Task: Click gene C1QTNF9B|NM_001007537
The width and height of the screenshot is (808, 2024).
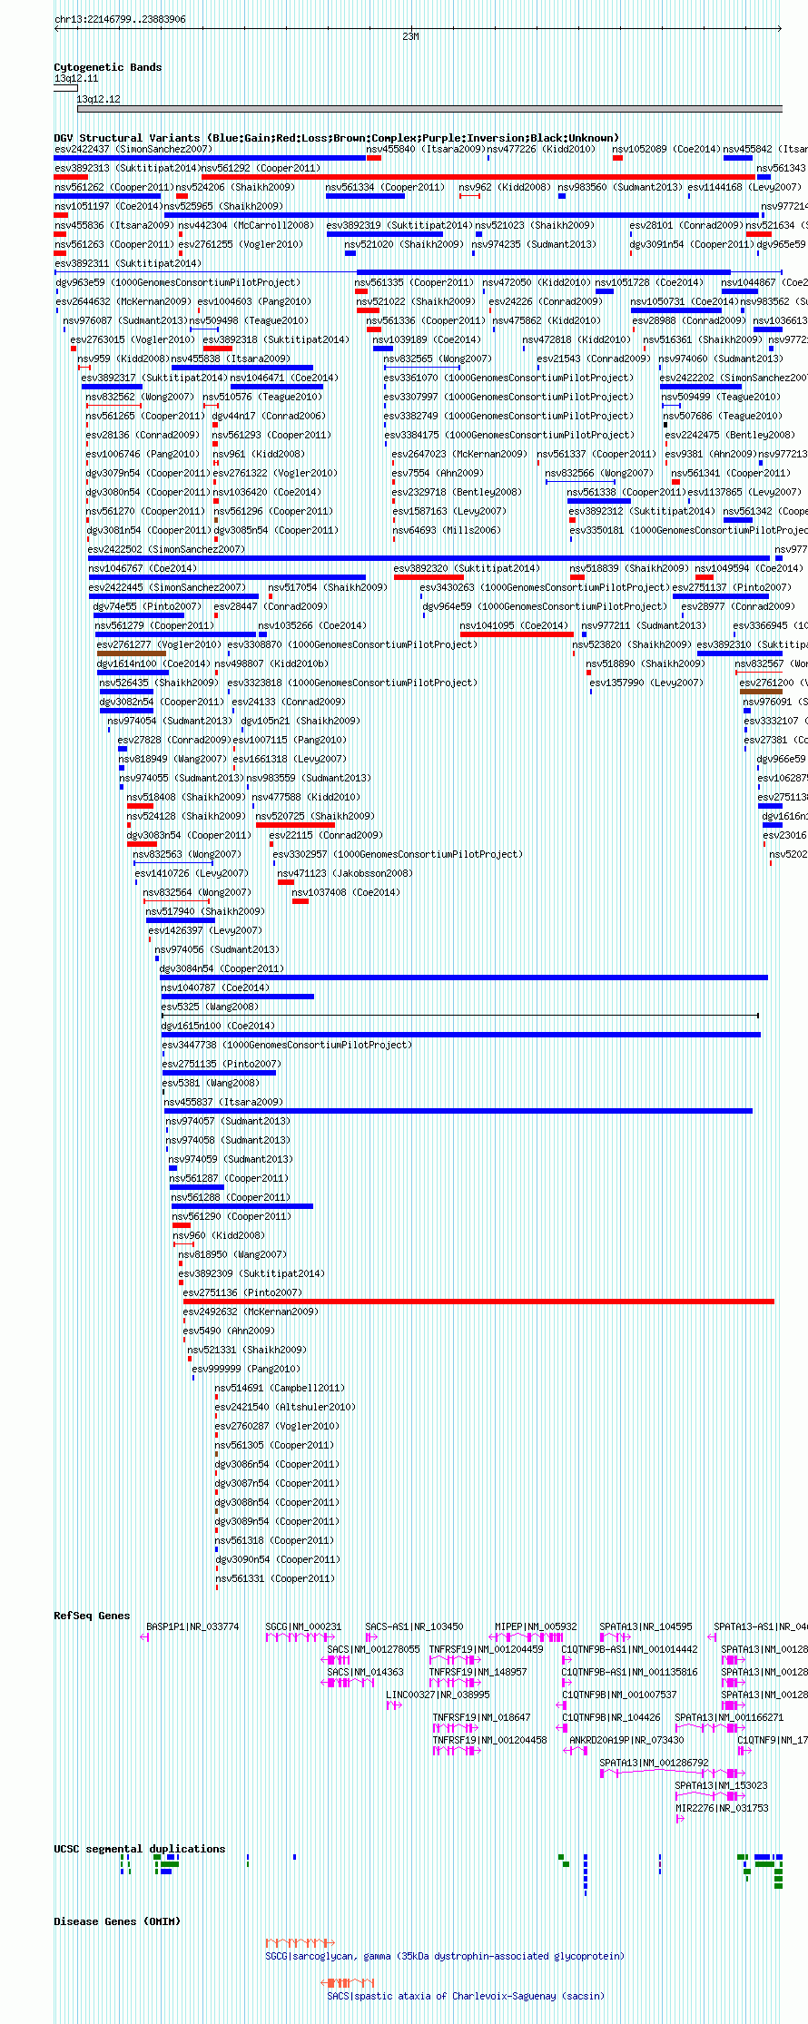Action: [x=619, y=1695]
